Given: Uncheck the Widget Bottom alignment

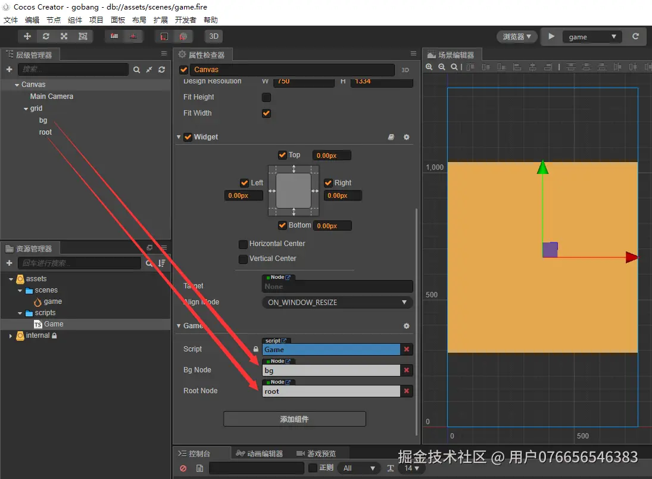Looking at the screenshot, I should (x=282, y=225).
